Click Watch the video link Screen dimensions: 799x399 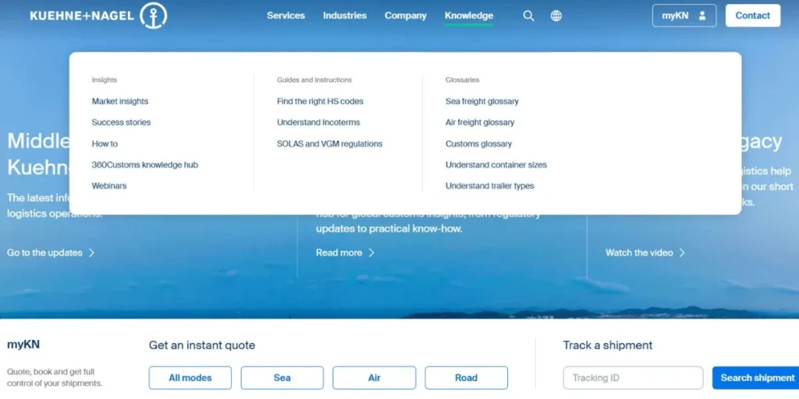point(639,252)
